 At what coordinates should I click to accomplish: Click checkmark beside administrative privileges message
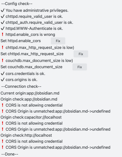click(3, 10)
